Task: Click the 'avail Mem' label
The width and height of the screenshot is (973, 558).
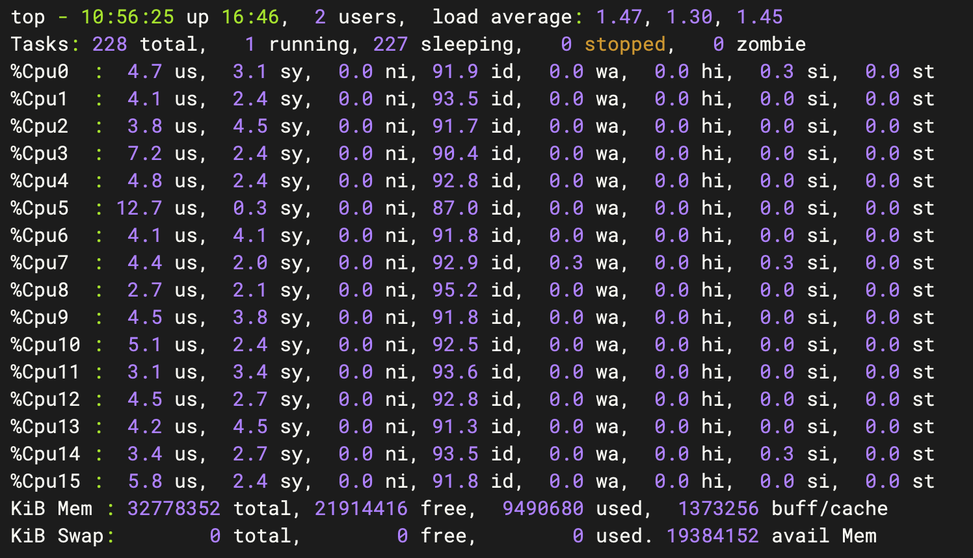Action: 823,536
